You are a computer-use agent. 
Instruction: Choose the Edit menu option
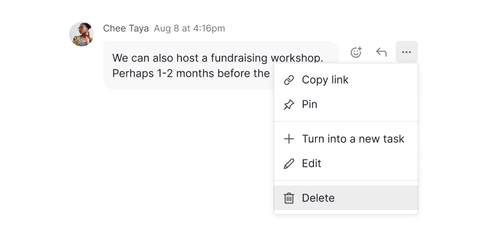[345, 164]
